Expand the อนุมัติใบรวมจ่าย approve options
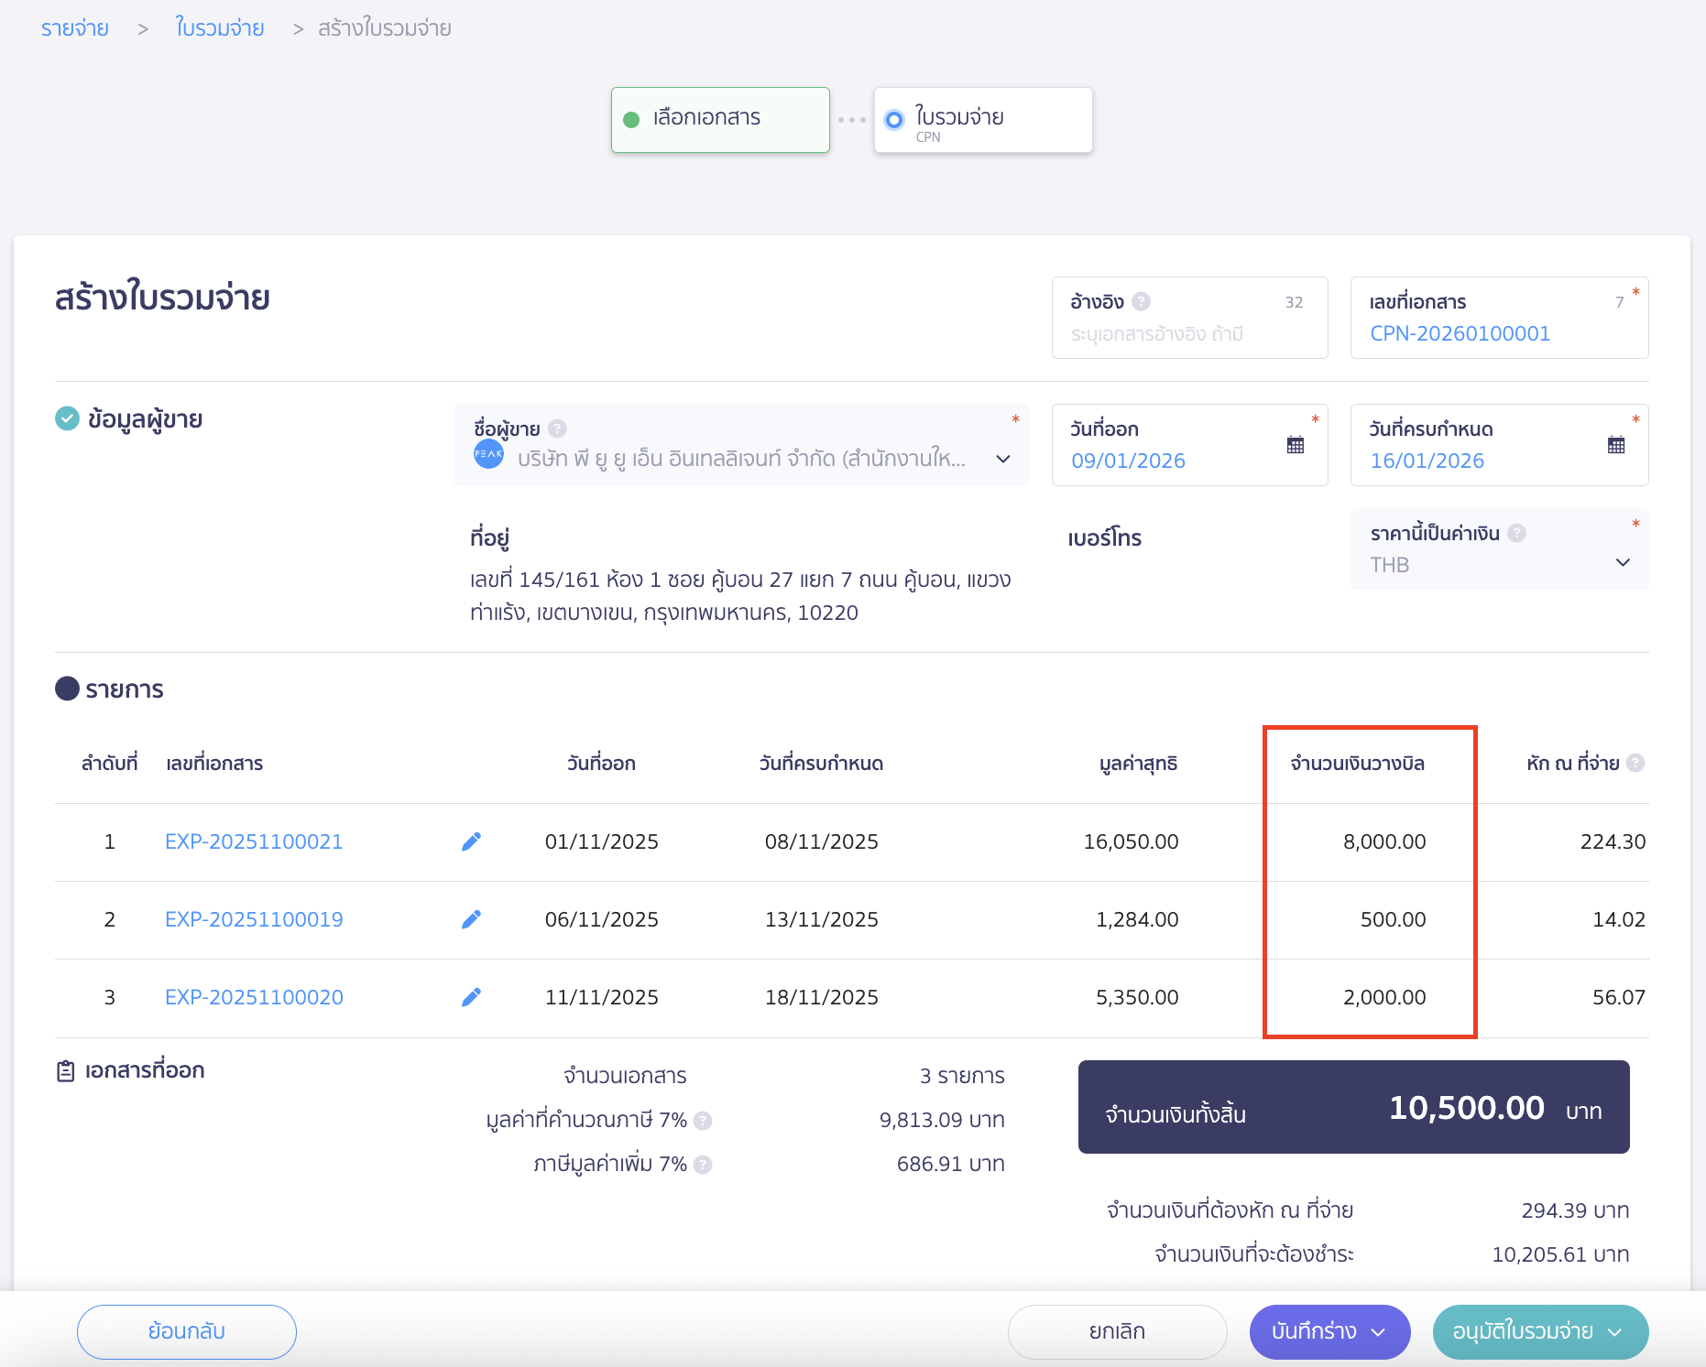The height and width of the screenshot is (1367, 1706). point(1615,1332)
